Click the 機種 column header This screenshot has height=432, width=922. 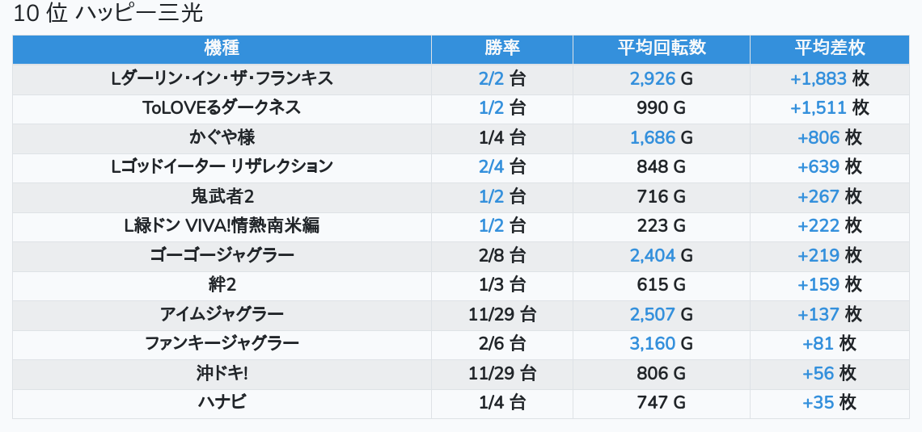point(222,48)
